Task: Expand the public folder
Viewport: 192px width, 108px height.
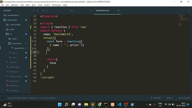Action: click(12, 29)
